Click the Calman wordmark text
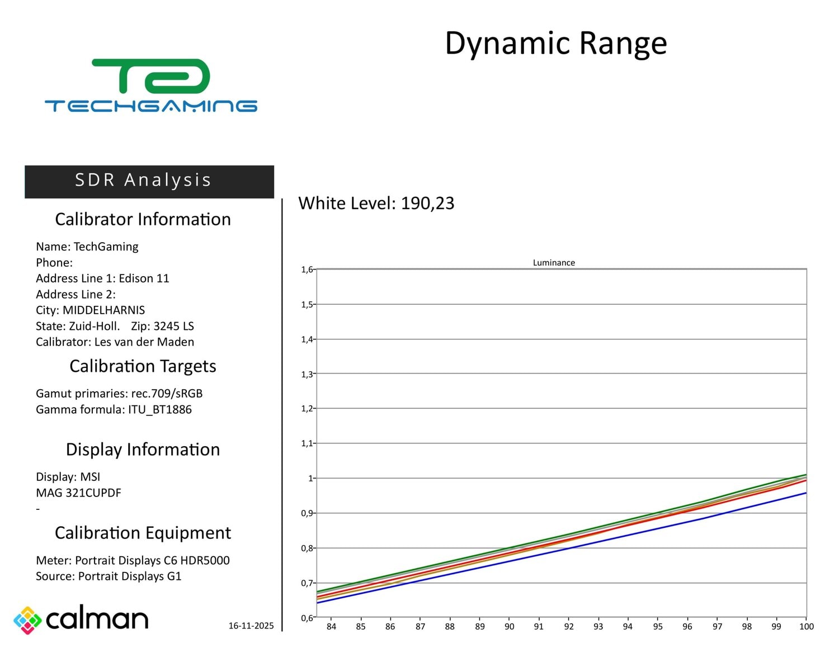This screenshot has width=839, height=648. [x=97, y=619]
